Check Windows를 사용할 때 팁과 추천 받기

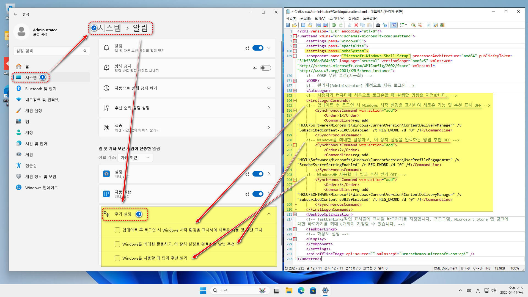(117, 258)
